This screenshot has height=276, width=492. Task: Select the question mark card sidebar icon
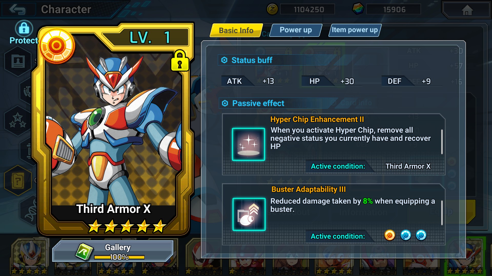pos(18,180)
